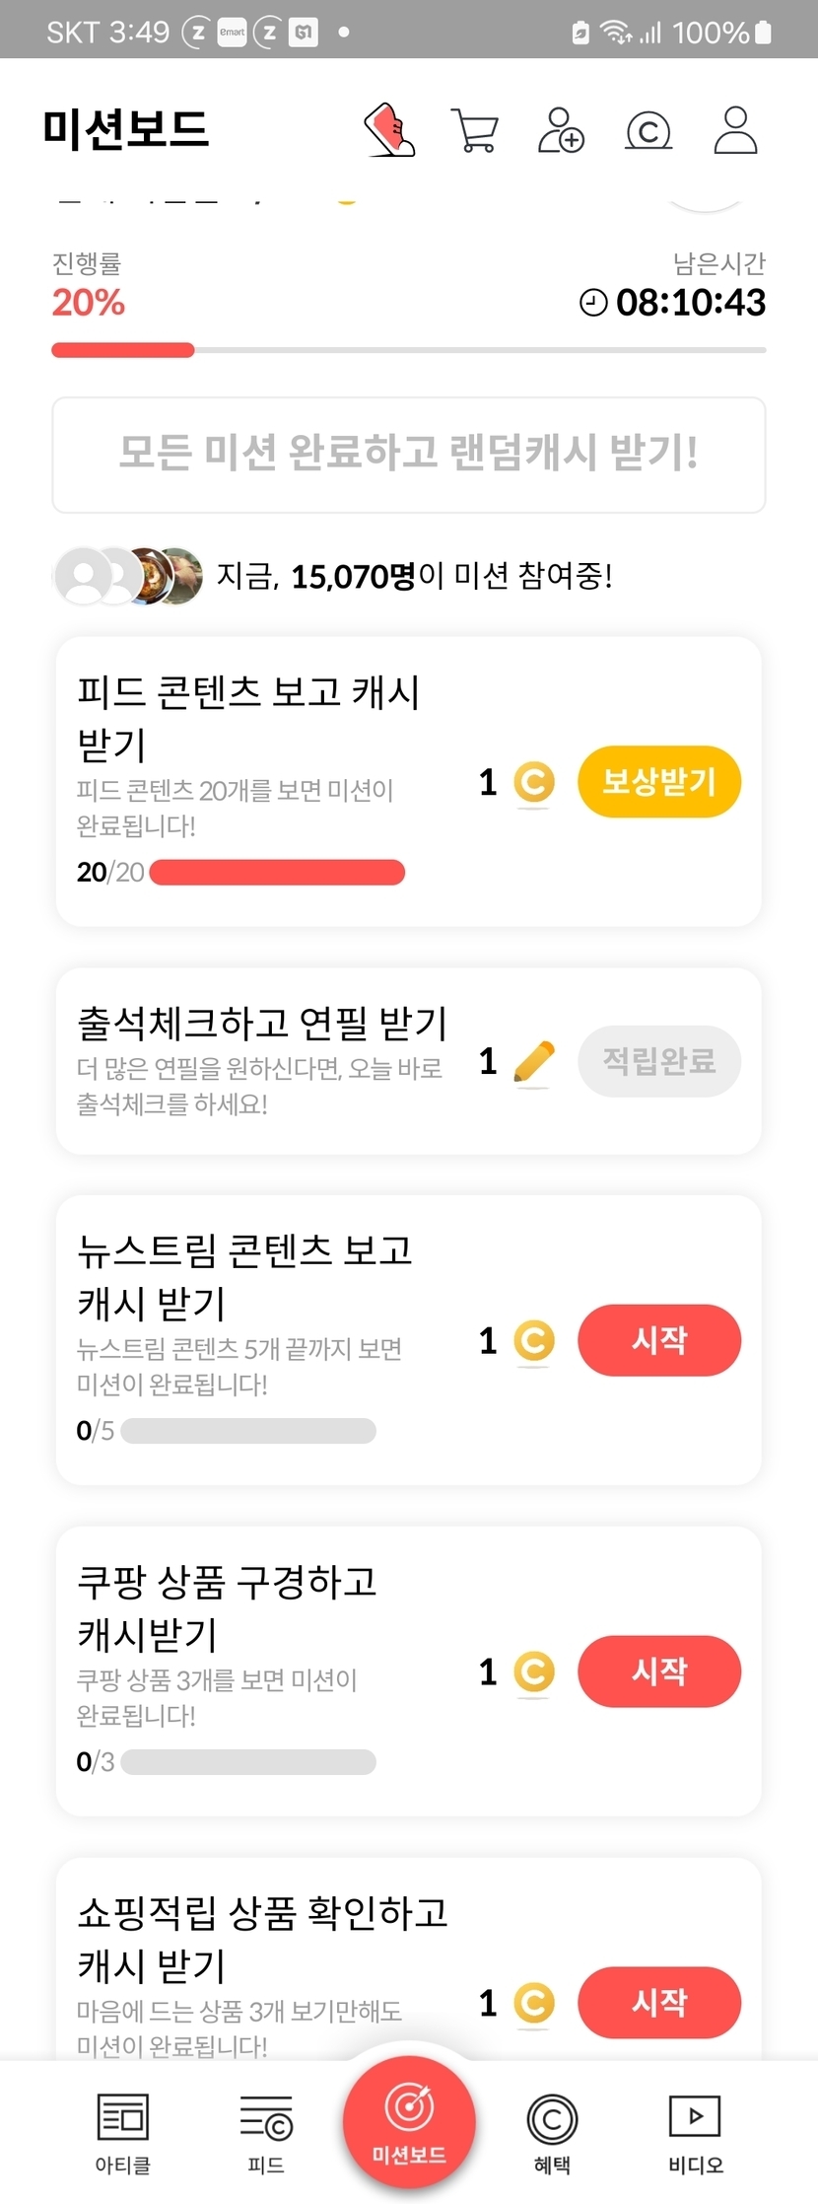Image resolution: width=818 pixels, height=2204 pixels.
Task: Tap the participant profile avatars
Action: [x=128, y=576]
